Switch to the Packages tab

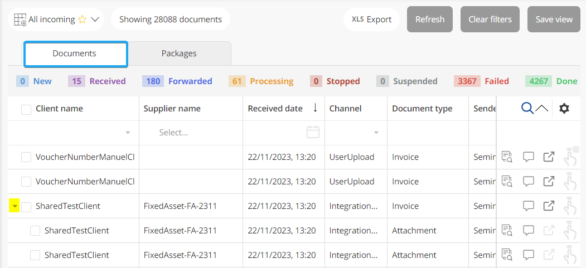pos(179,53)
